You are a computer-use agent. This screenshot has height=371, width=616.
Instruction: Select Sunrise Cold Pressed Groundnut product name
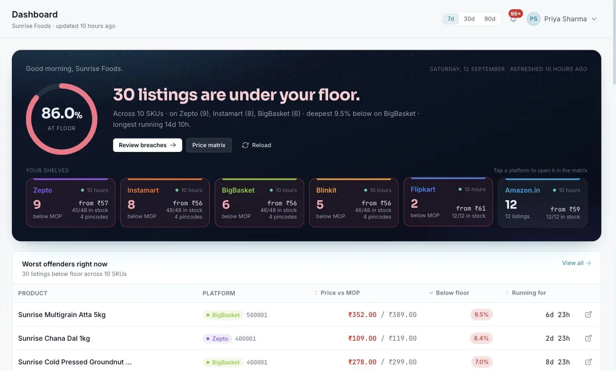[75, 362]
